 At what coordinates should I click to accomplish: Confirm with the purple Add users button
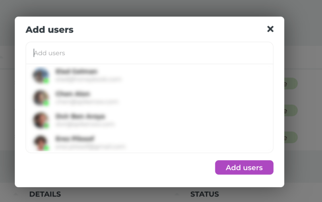[x=244, y=167]
